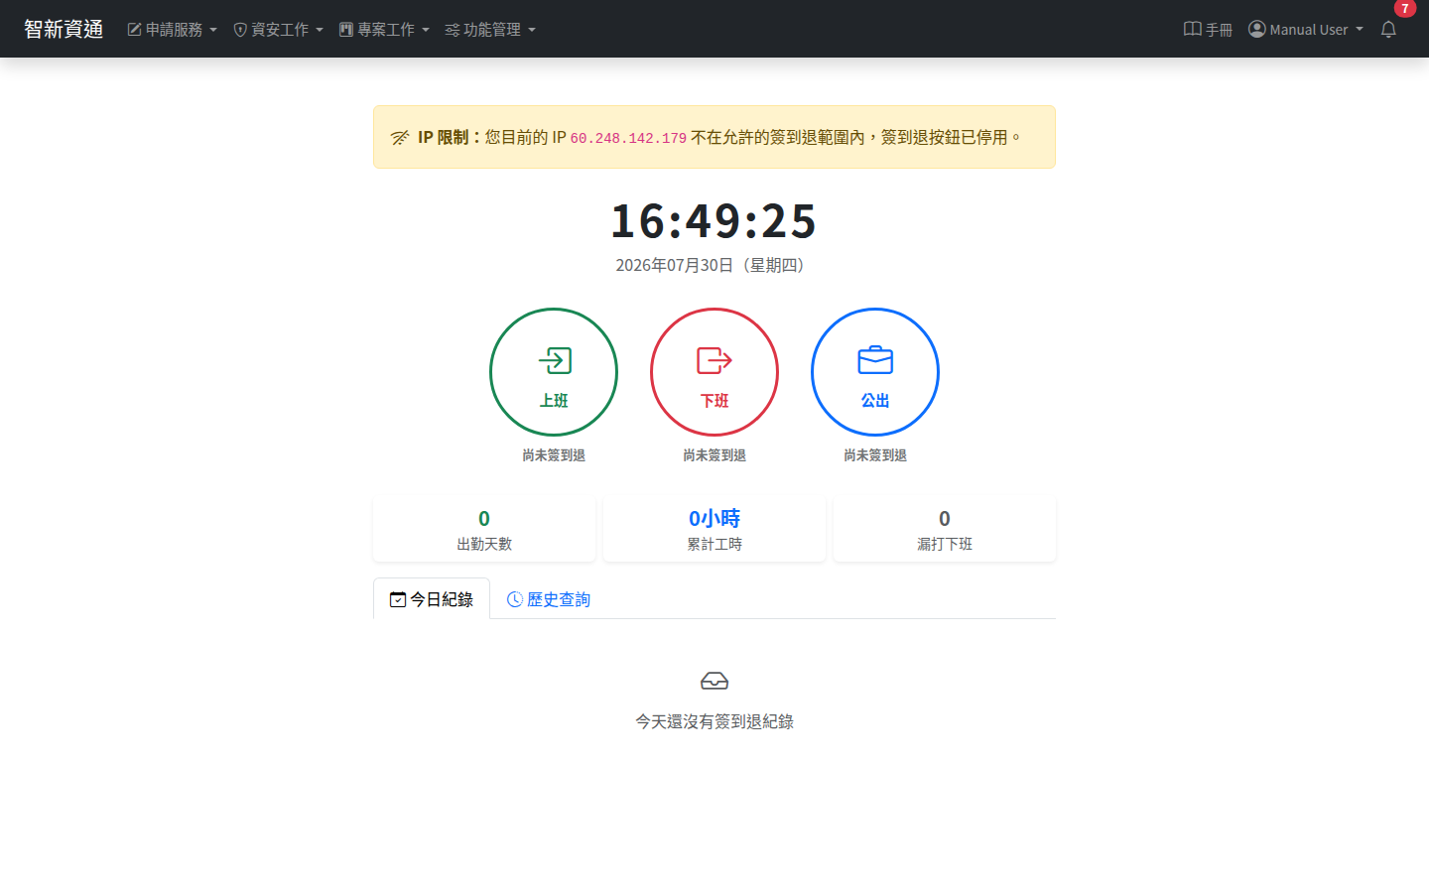The image size is (1429, 893).
Task: Open the 專案工作 dropdown
Action: click(x=384, y=30)
